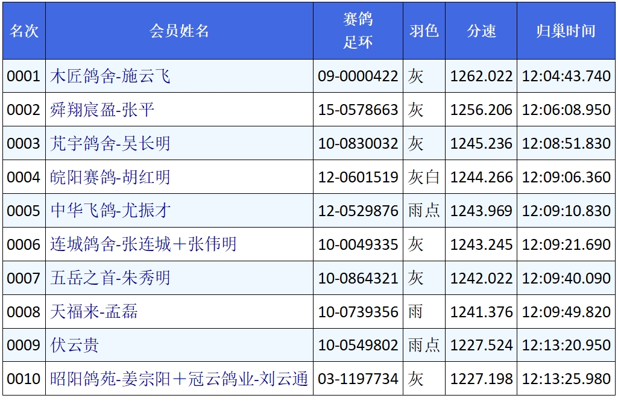Screen dimensions: 618x419
Task: Select speed value 1242.022
Action: (481, 278)
